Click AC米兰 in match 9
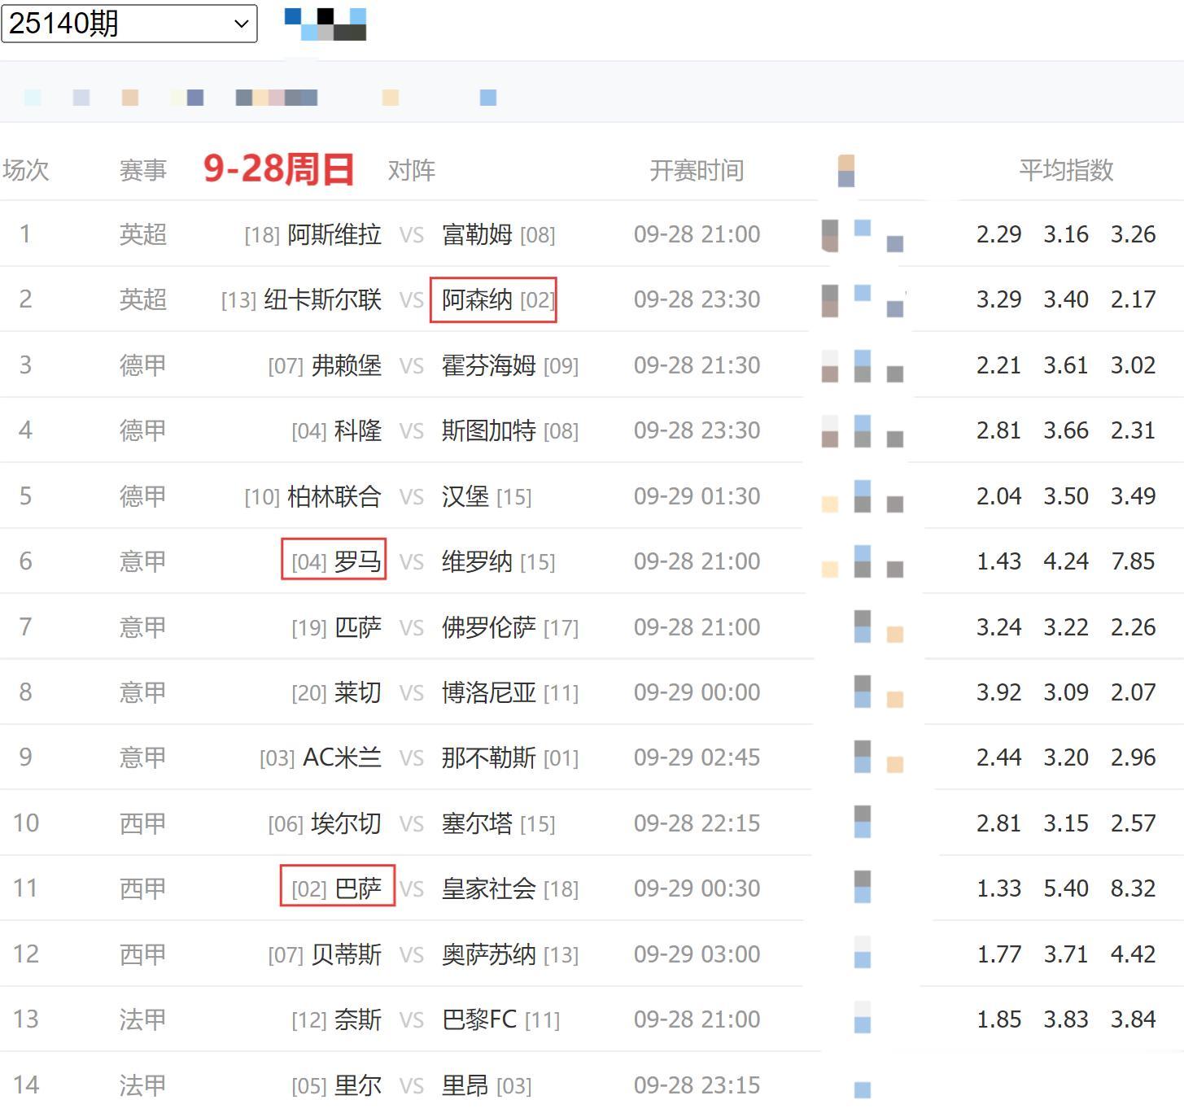 342,757
